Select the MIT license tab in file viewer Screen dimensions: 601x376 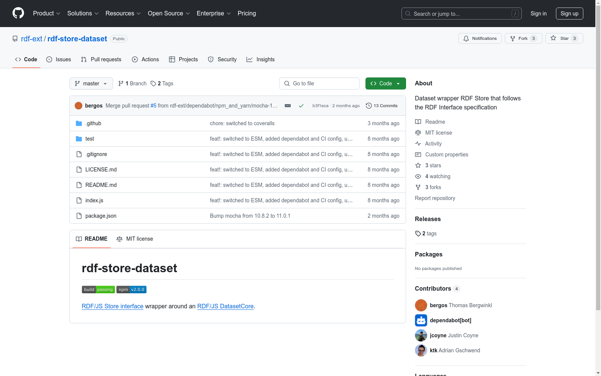click(x=135, y=239)
